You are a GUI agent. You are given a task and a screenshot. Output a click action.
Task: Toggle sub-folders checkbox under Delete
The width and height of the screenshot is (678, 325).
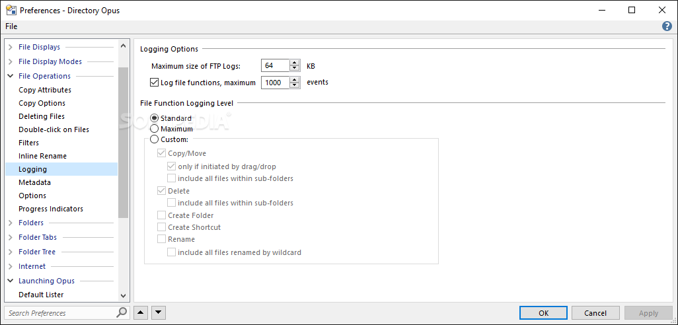point(172,203)
